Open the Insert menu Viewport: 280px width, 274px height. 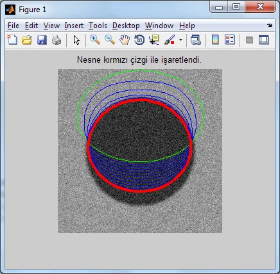coord(74,26)
